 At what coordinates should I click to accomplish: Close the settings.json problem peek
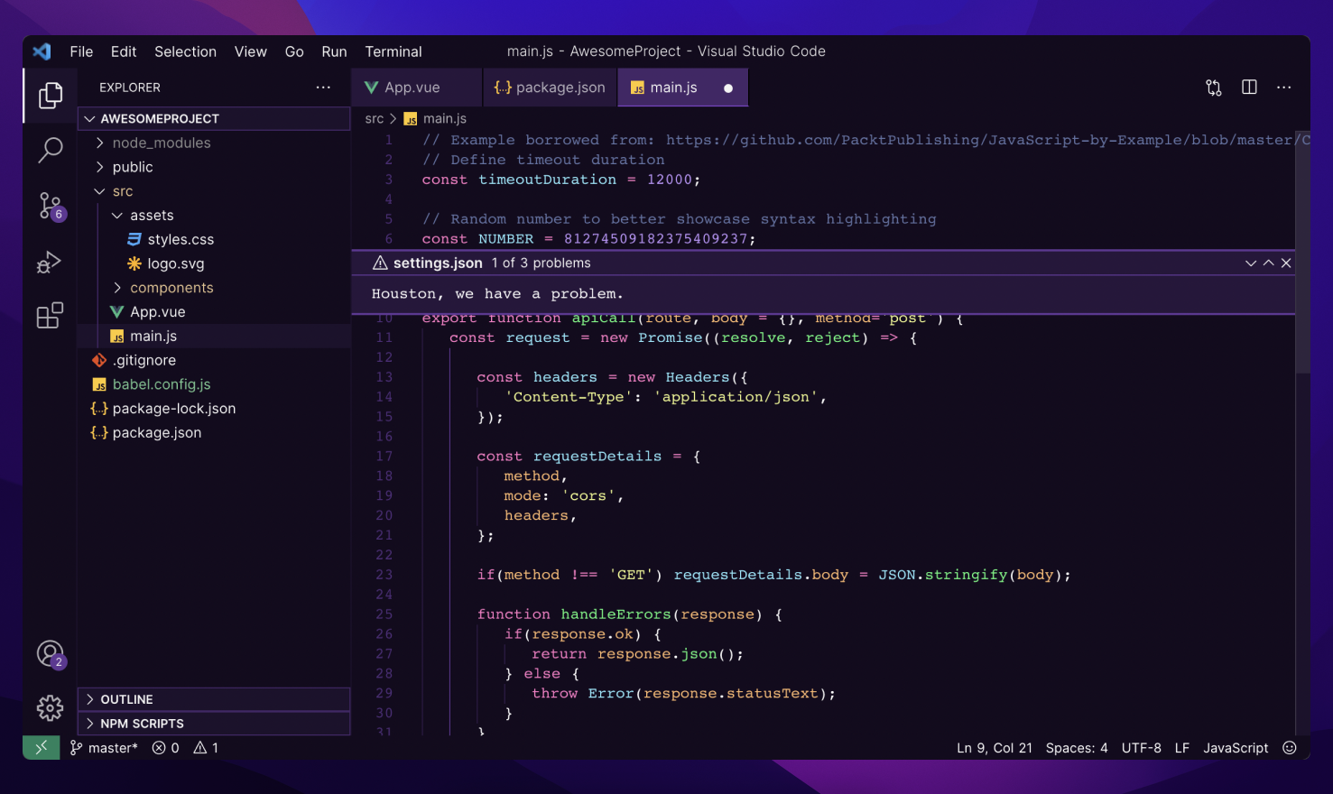click(x=1286, y=263)
